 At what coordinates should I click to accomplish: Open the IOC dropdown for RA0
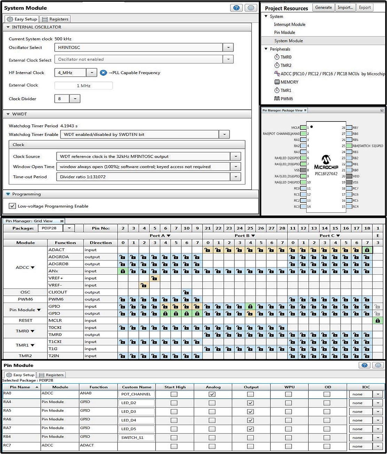378,394
